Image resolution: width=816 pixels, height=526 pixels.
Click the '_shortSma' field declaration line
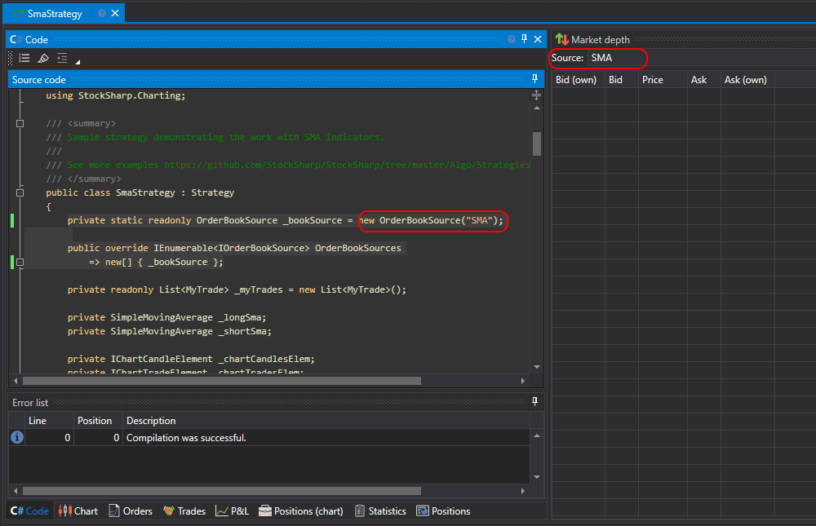[169, 331]
